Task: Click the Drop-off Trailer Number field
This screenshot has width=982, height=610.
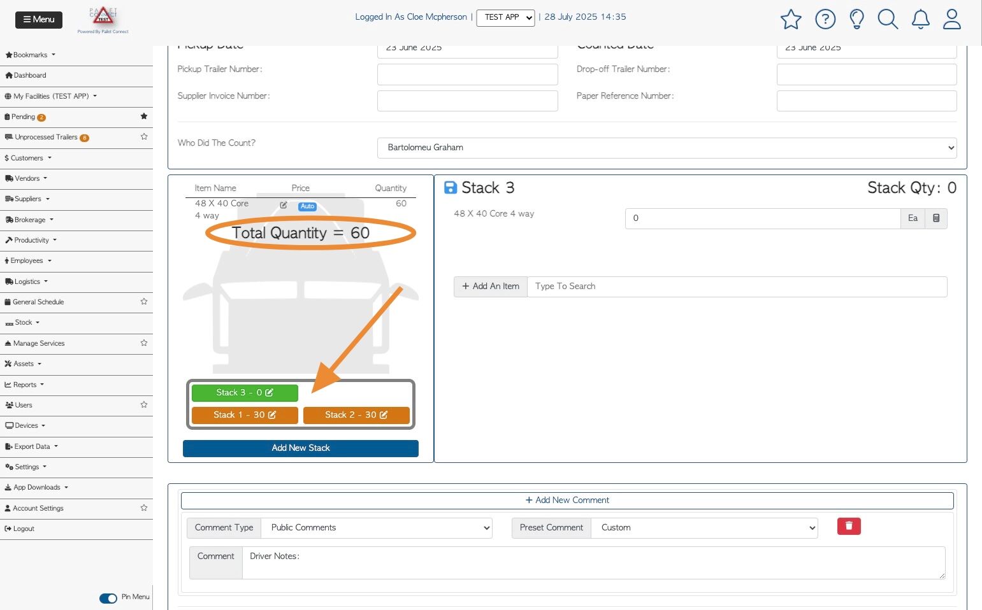Action: point(867,74)
